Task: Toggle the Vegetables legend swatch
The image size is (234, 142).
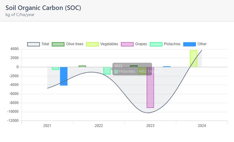Action: 93,44
